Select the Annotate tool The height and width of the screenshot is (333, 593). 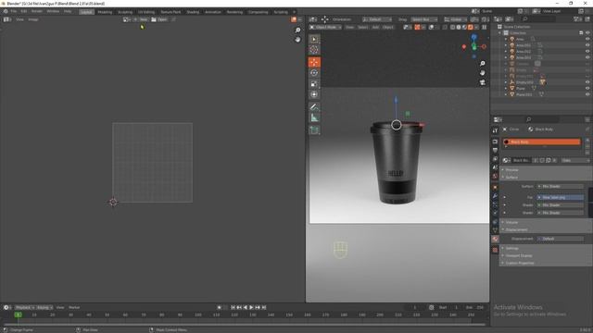click(x=314, y=107)
